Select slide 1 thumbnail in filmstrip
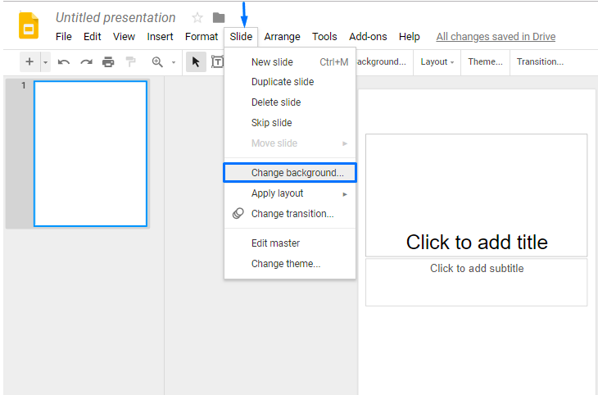 [90, 153]
